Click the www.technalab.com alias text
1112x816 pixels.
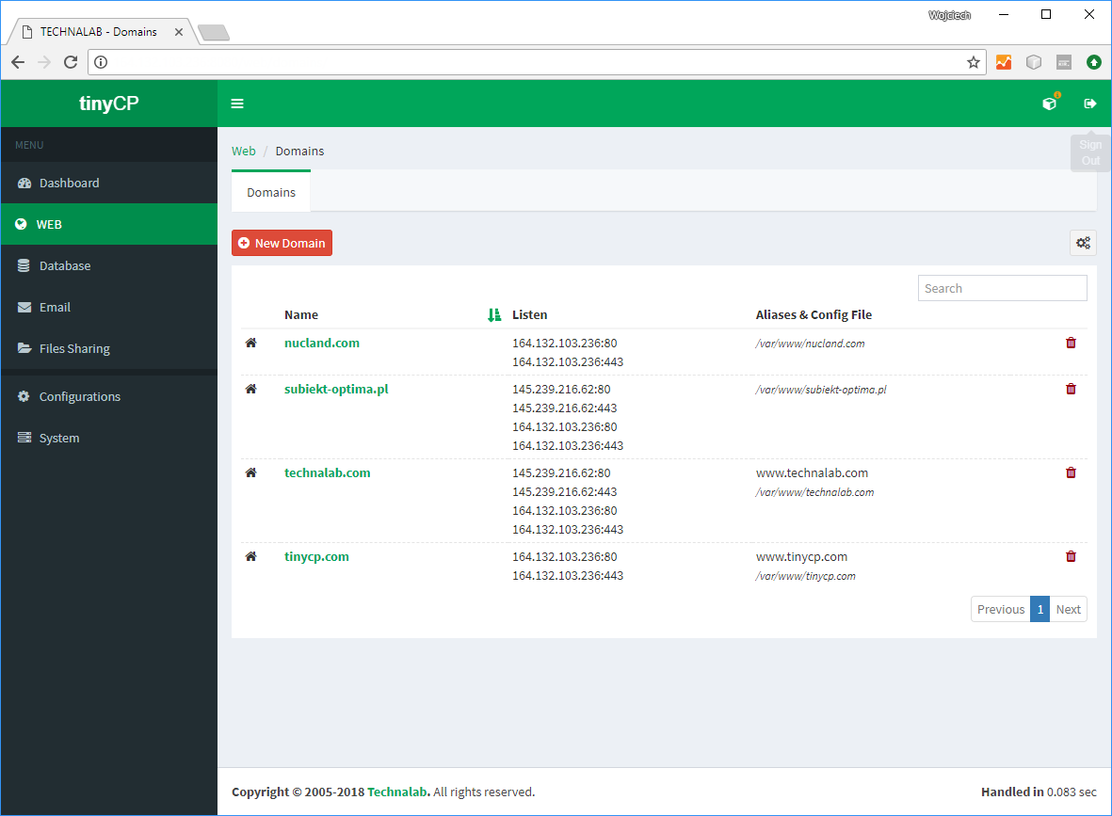click(812, 472)
